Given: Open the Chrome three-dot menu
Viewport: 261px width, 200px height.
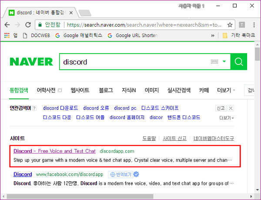Looking at the screenshot, I should click(x=254, y=25).
